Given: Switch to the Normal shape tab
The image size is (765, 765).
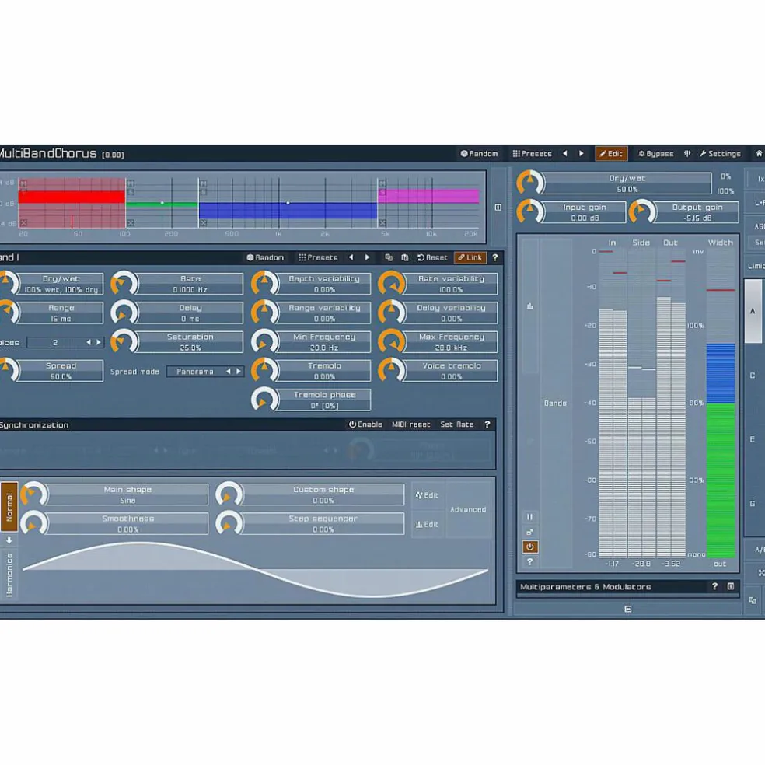Looking at the screenshot, I should click(9, 507).
